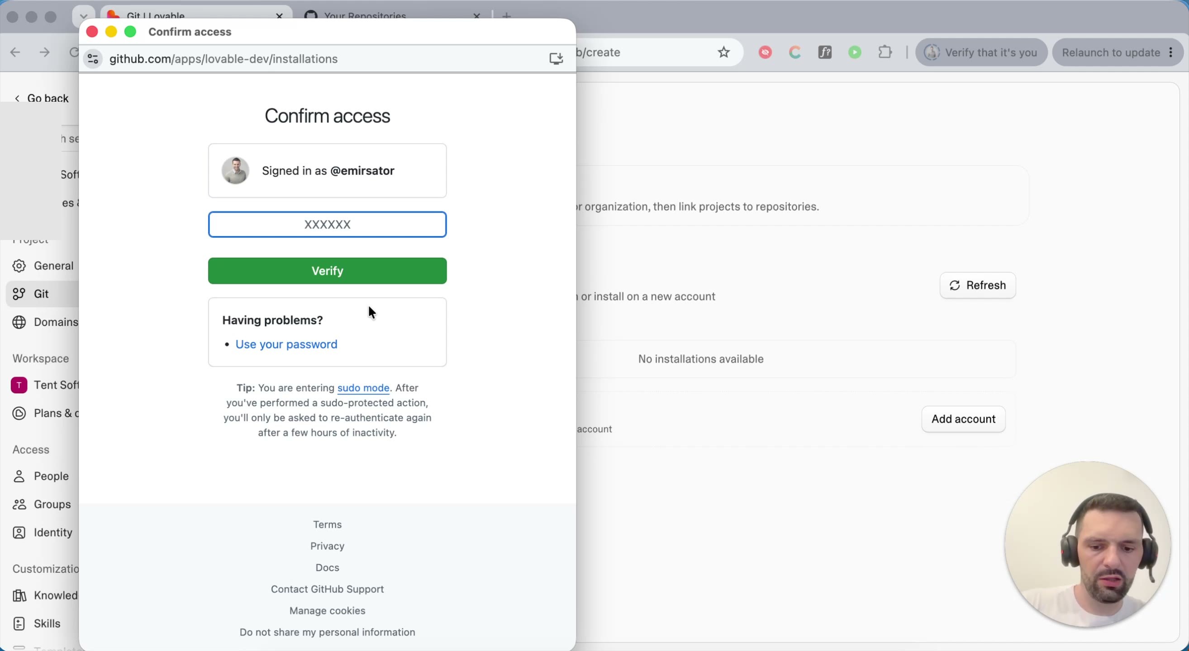Click the Git branch icon in sidebar
Screen dimensions: 1189x651
[x=19, y=294]
